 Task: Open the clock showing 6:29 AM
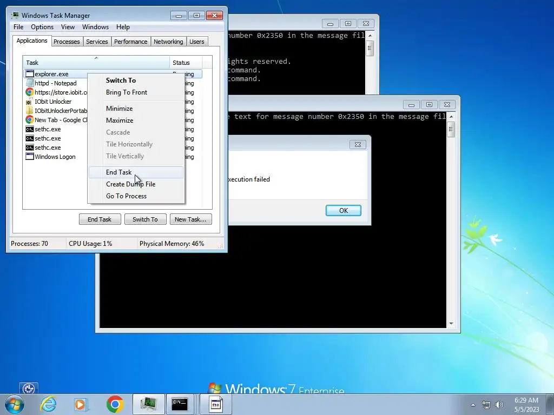tap(526, 405)
